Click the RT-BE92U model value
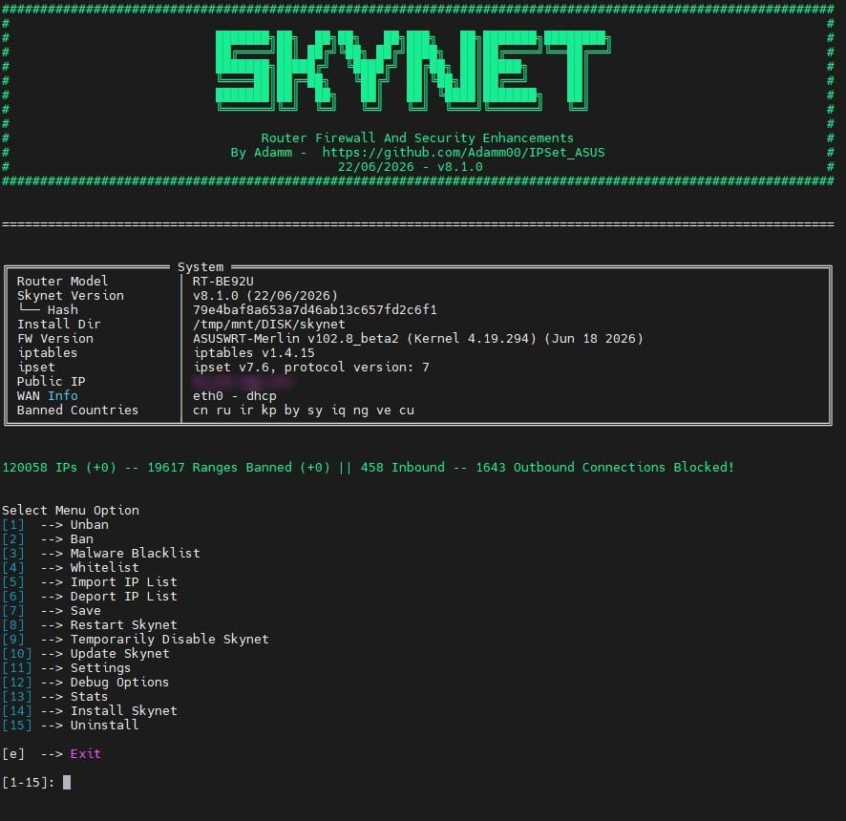Viewport: 846px width, 821px height. pos(222,281)
